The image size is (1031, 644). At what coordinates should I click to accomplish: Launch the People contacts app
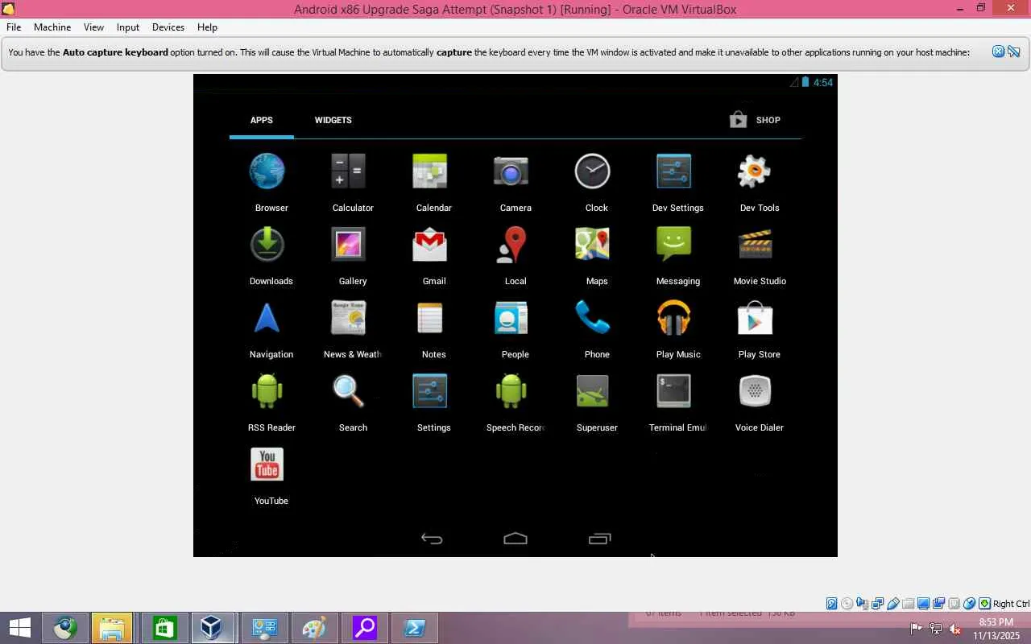[x=511, y=319]
